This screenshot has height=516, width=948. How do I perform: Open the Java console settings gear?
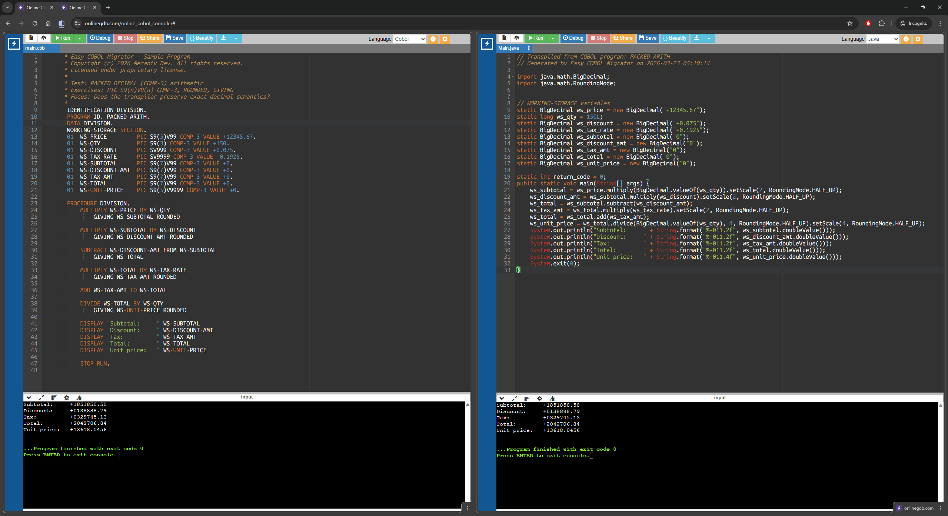pyautogui.click(x=540, y=398)
